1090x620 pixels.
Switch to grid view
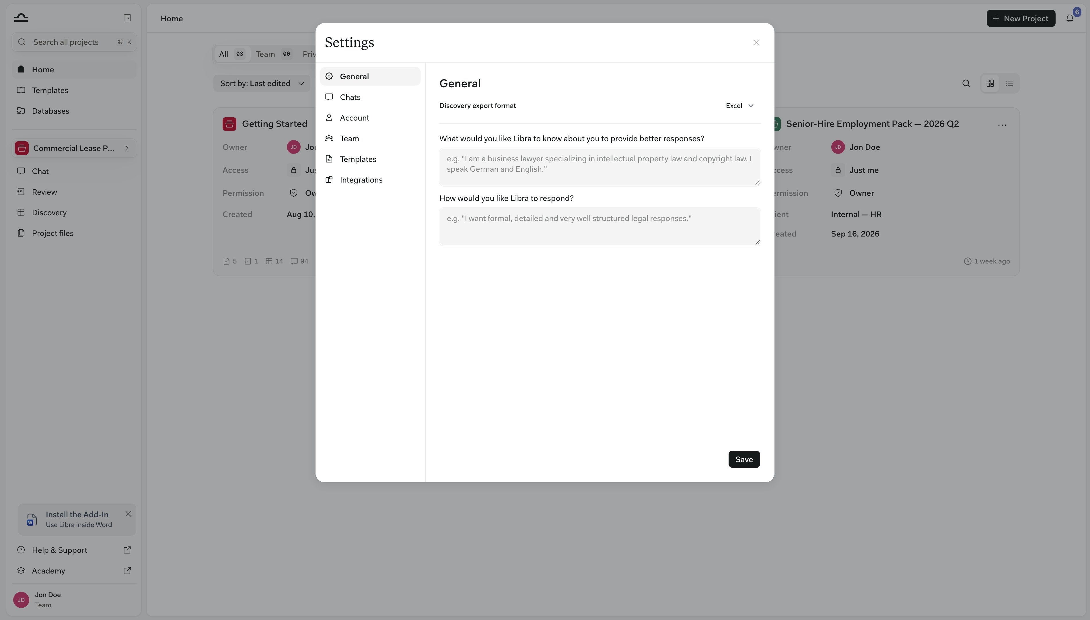tap(990, 84)
